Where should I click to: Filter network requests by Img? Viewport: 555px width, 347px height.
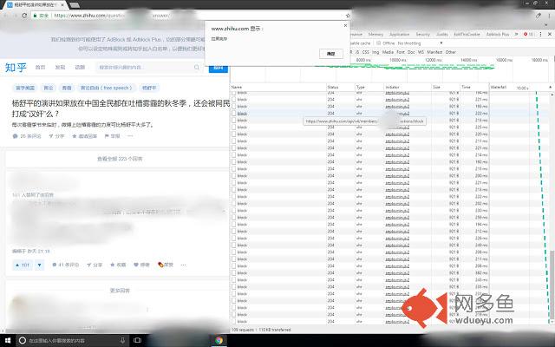[x=375, y=52]
